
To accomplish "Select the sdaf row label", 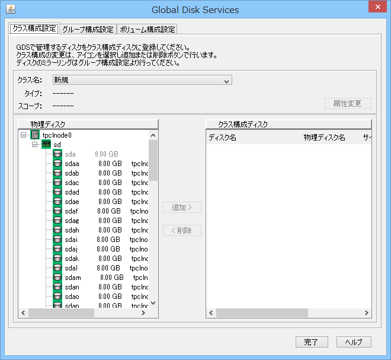I will point(71,211).
